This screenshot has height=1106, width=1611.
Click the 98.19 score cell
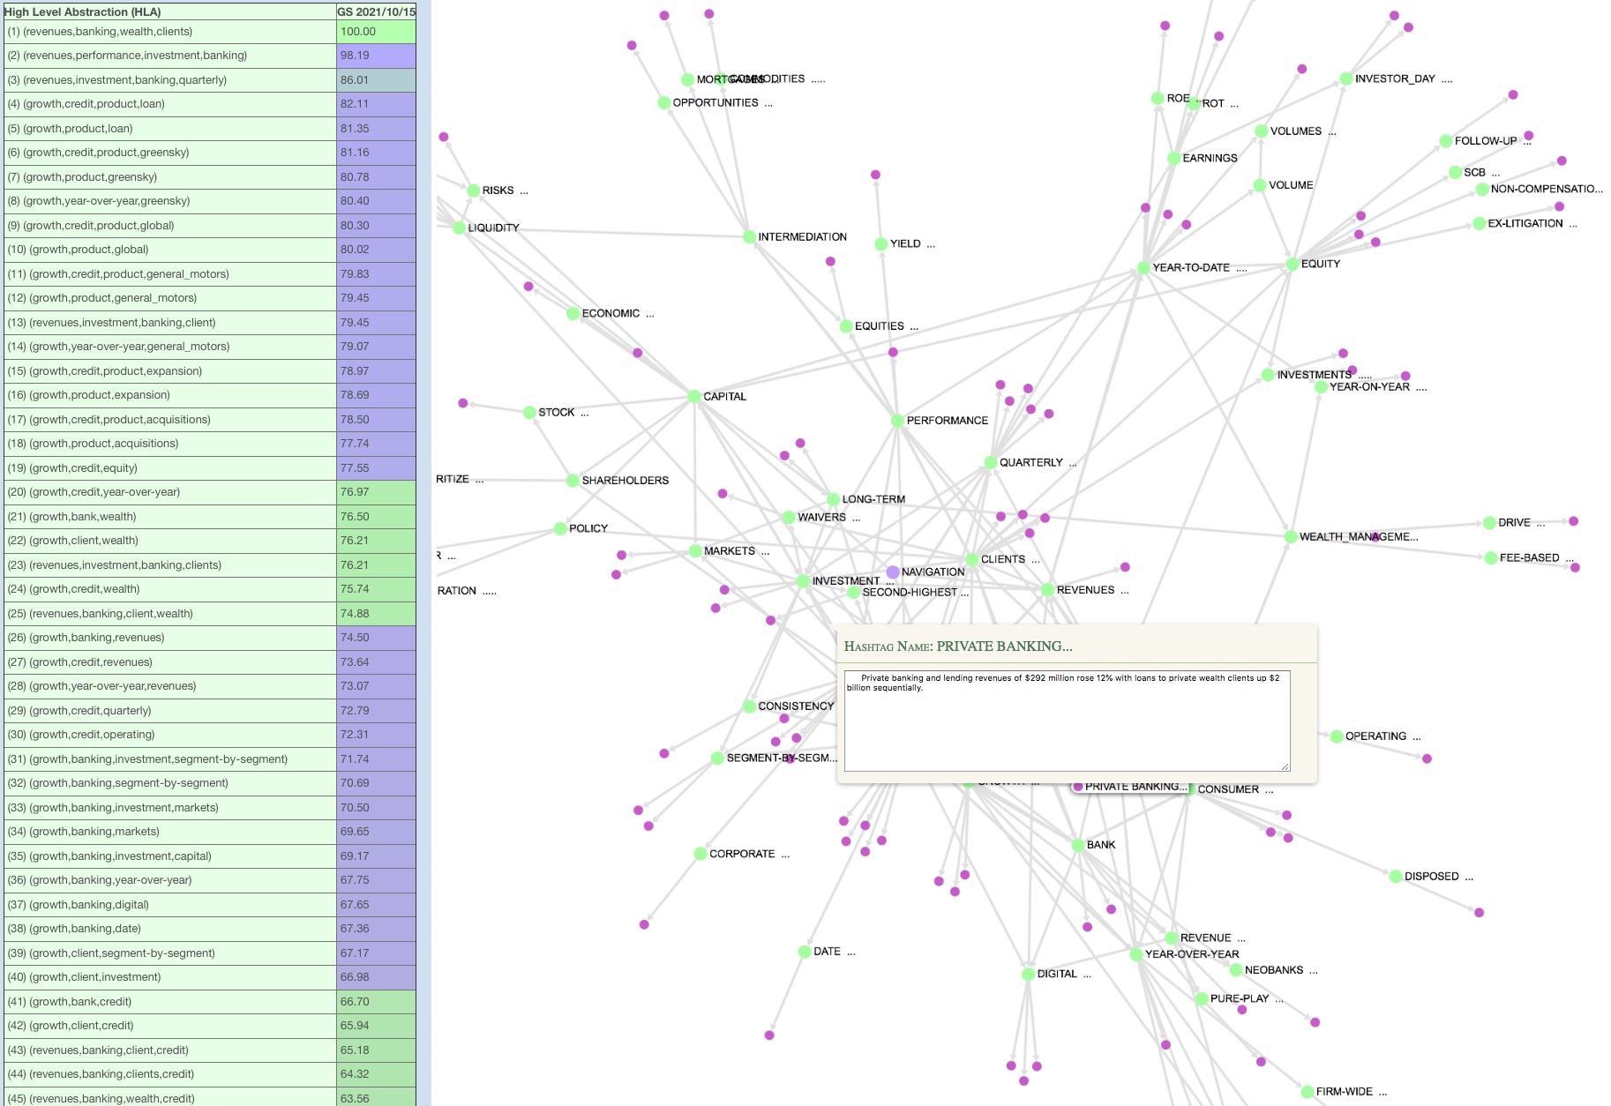(376, 56)
